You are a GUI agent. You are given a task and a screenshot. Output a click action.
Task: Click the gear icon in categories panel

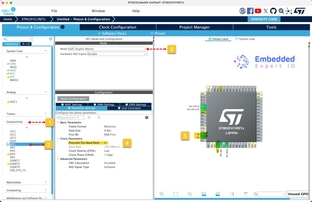coord(51,39)
